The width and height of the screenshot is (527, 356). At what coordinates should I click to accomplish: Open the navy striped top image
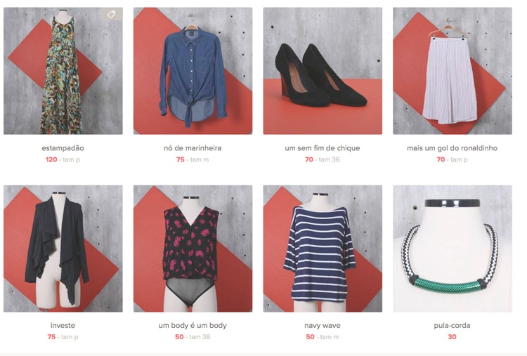[x=323, y=249]
